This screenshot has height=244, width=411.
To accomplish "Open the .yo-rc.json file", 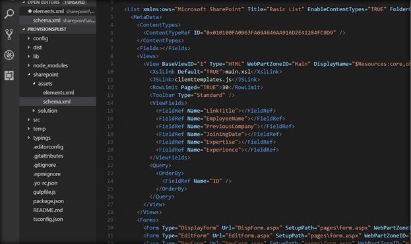I will coord(46,183).
